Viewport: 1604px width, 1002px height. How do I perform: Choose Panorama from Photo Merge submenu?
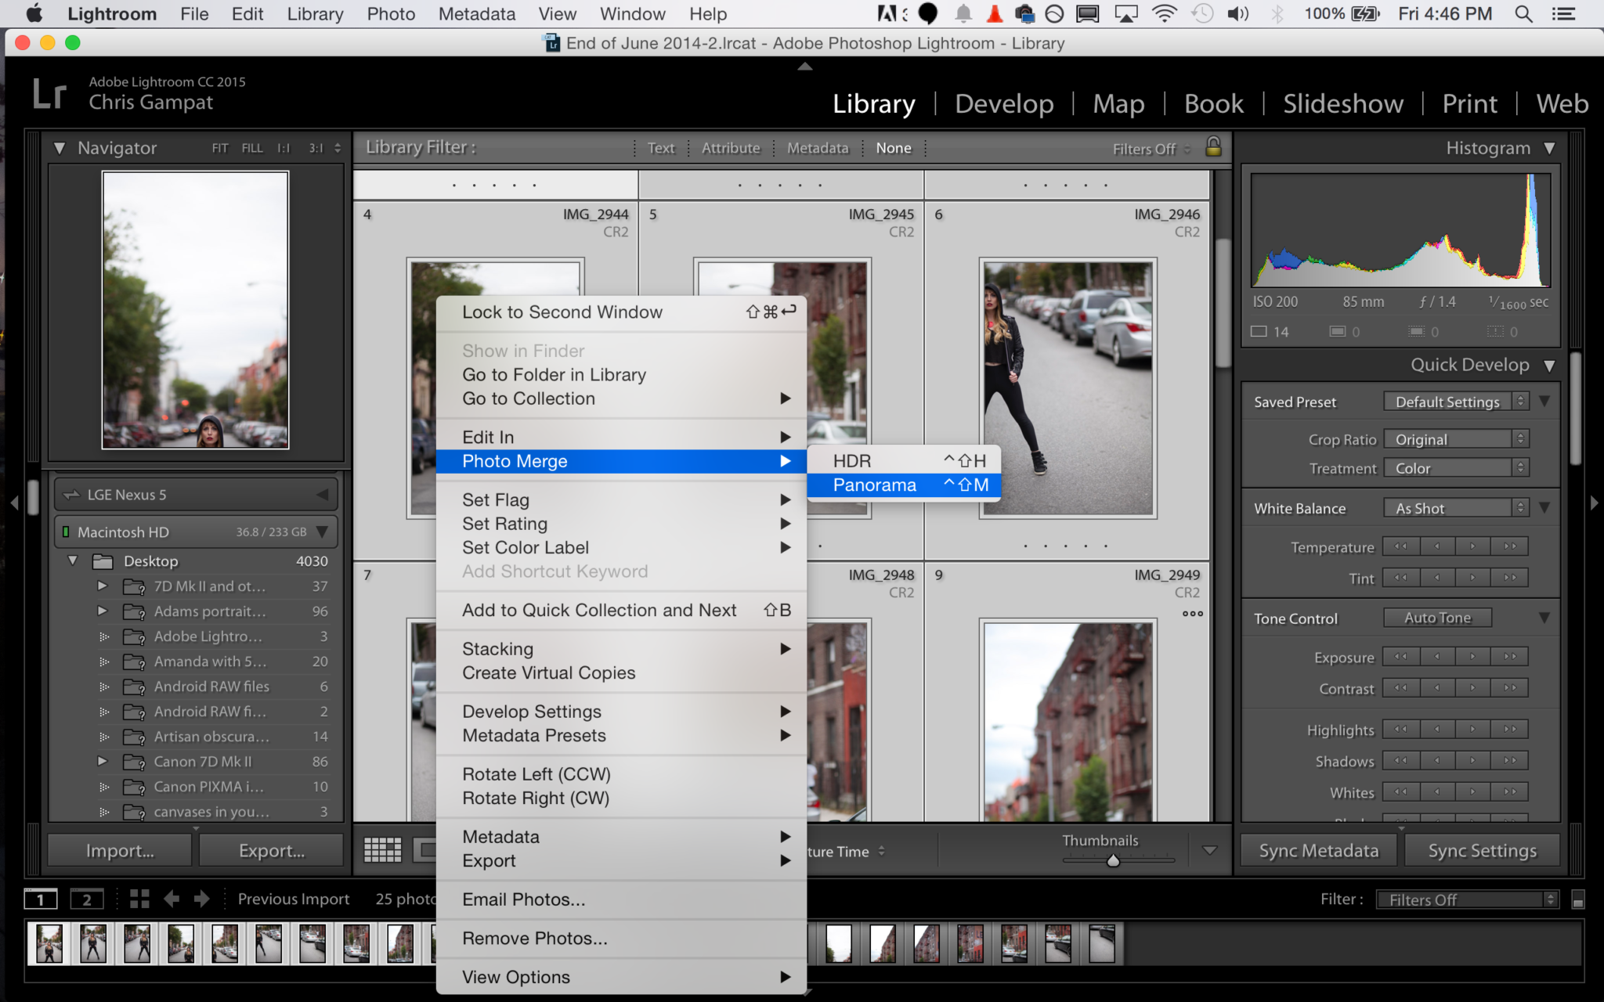pyautogui.click(x=874, y=485)
